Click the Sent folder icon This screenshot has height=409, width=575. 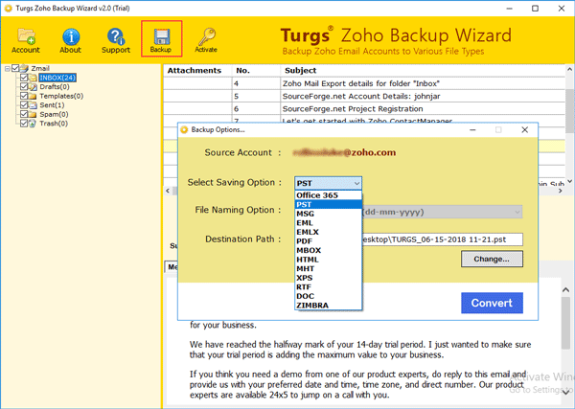pyautogui.click(x=33, y=104)
